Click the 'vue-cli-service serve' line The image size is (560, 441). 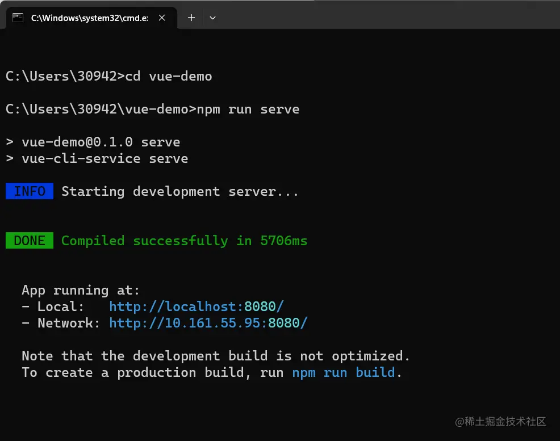pyautogui.click(x=97, y=158)
